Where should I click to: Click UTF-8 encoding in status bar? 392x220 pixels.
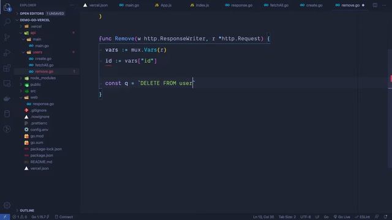(x=305, y=217)
